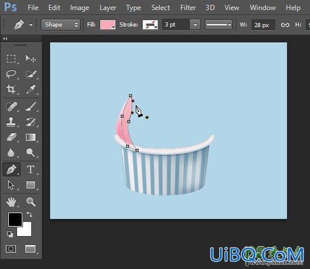Open the Shape tool mode dropdown

(61, 25)
